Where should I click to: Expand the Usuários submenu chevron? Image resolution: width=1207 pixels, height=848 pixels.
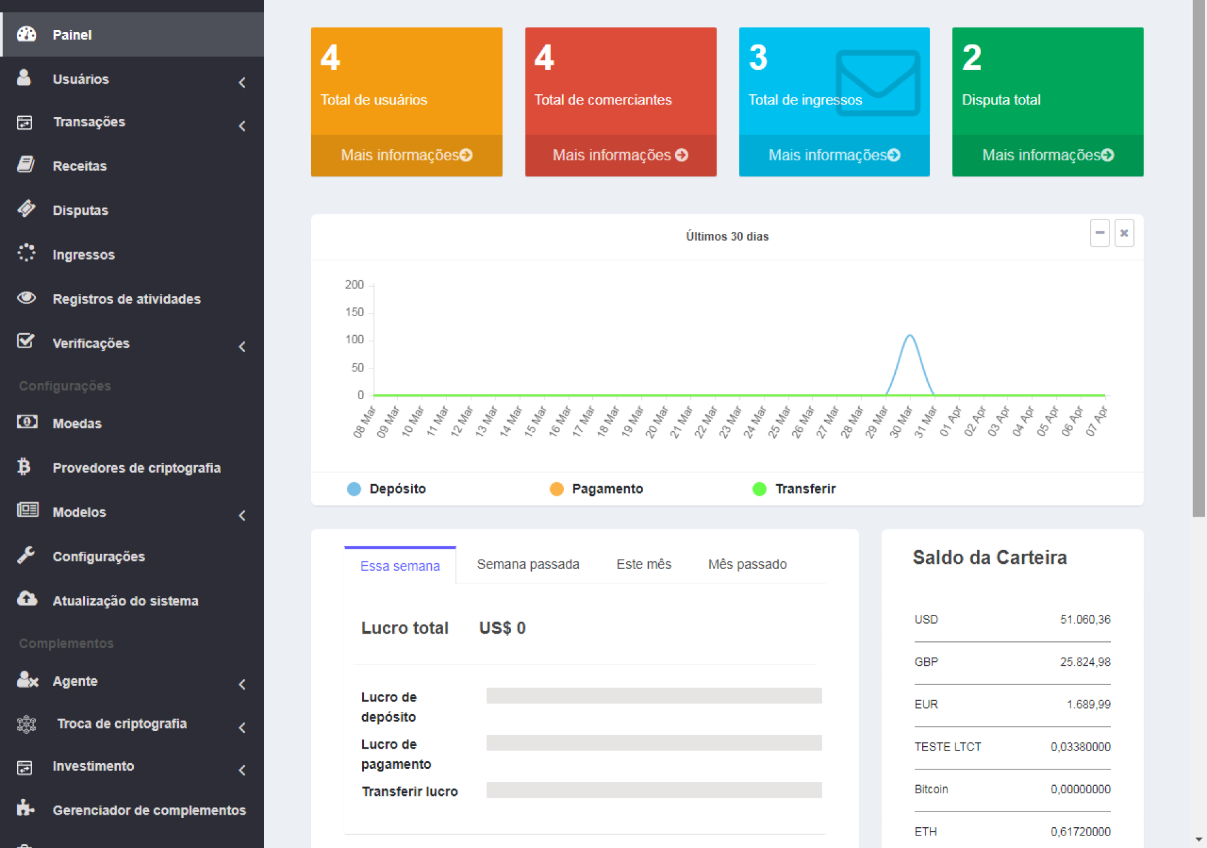click(x=242, y=82)
